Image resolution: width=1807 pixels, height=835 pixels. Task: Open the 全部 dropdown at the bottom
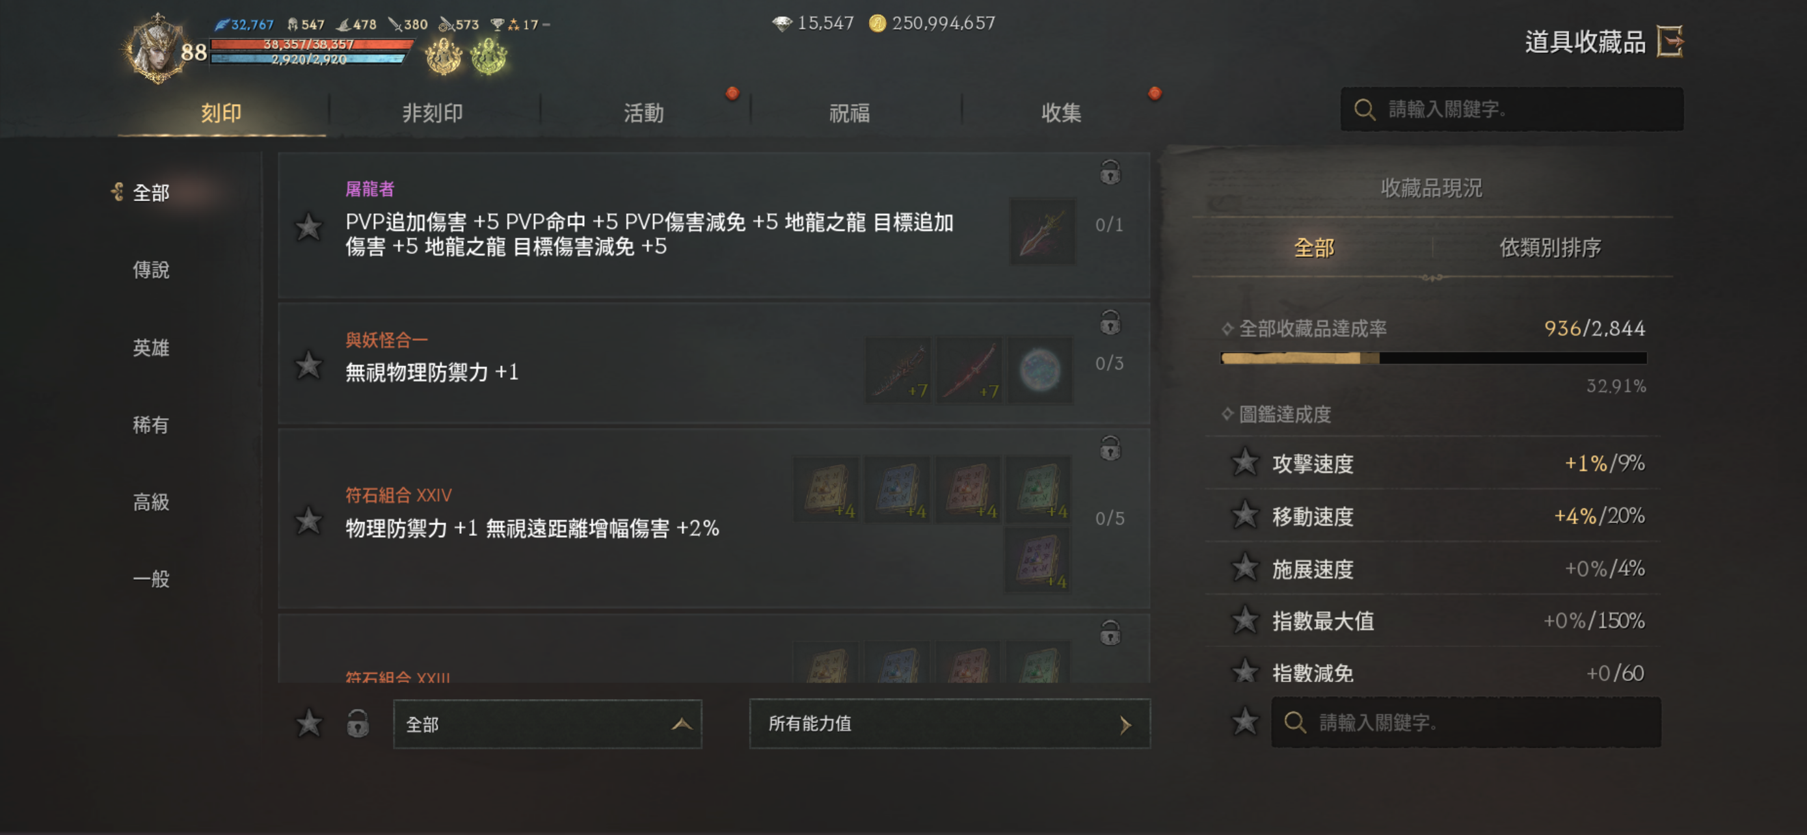(x=547, y=724)
